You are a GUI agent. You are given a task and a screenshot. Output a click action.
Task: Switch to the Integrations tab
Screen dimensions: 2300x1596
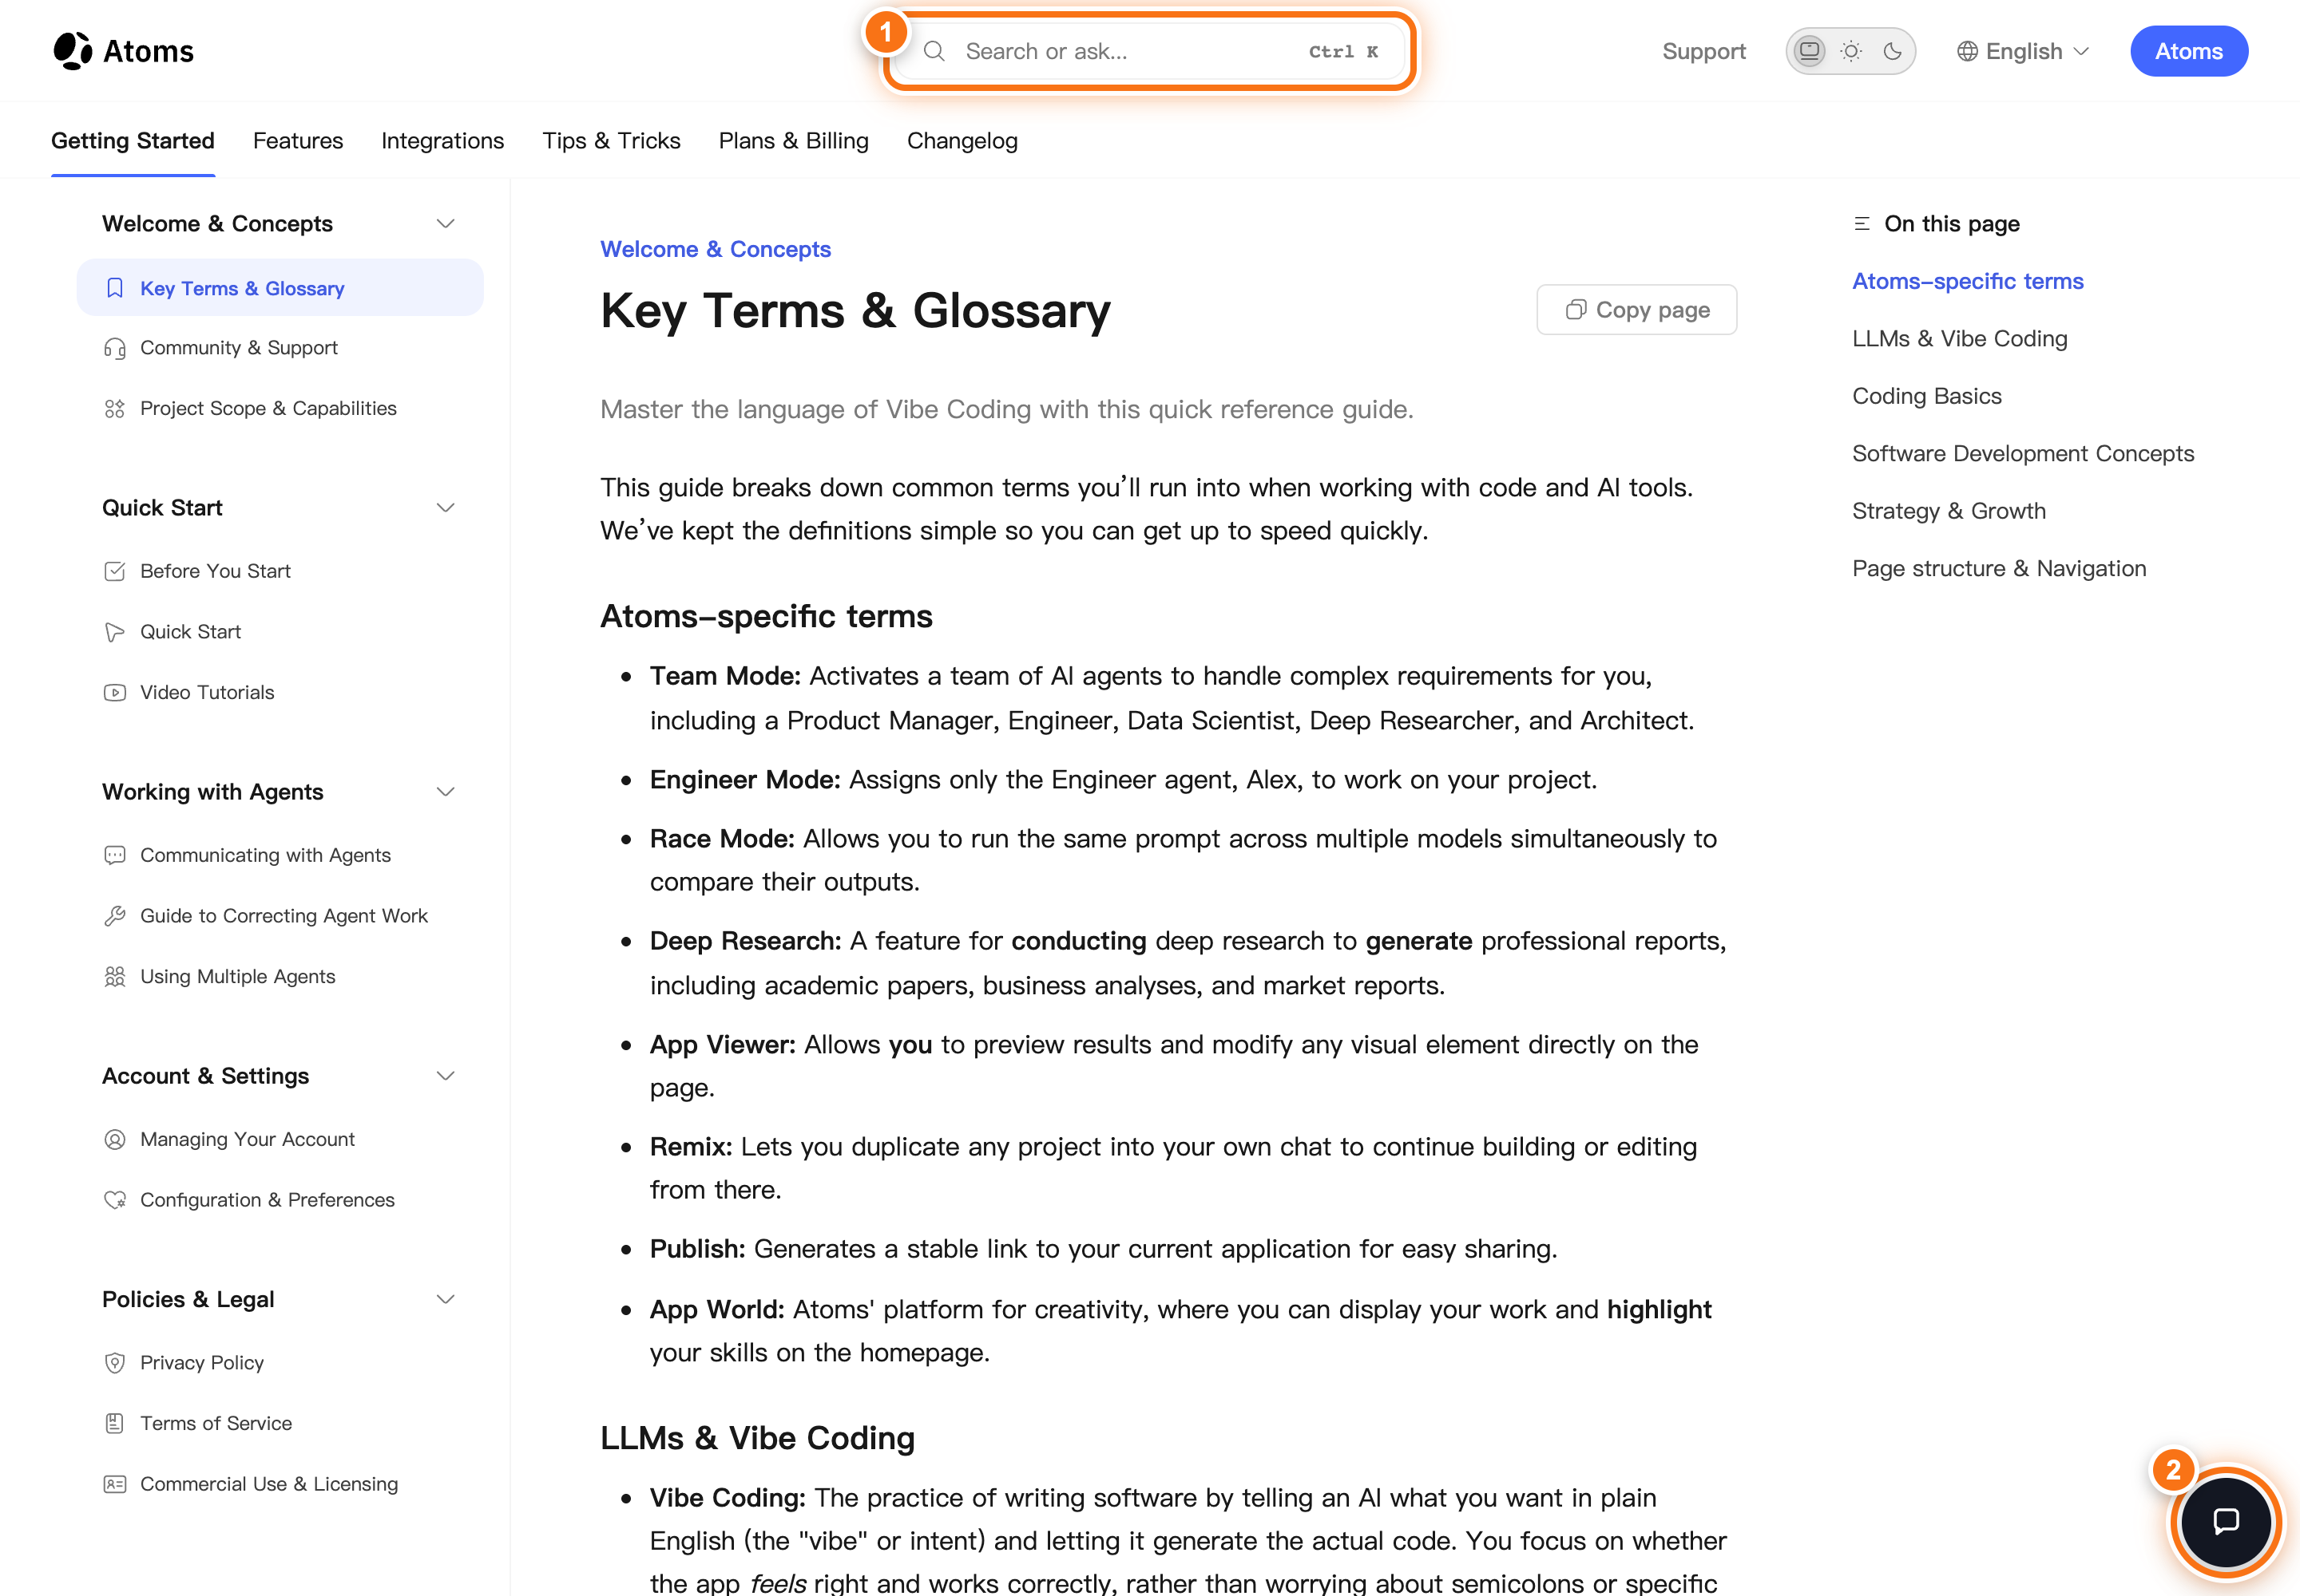point(442,141)
